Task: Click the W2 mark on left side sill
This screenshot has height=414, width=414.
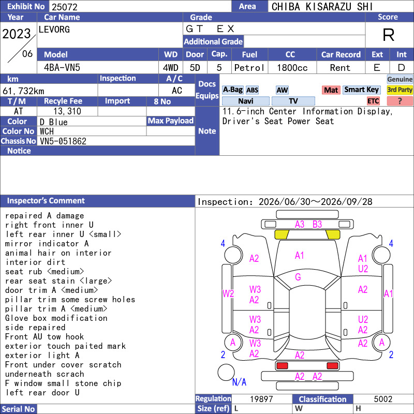Action: 228,293
